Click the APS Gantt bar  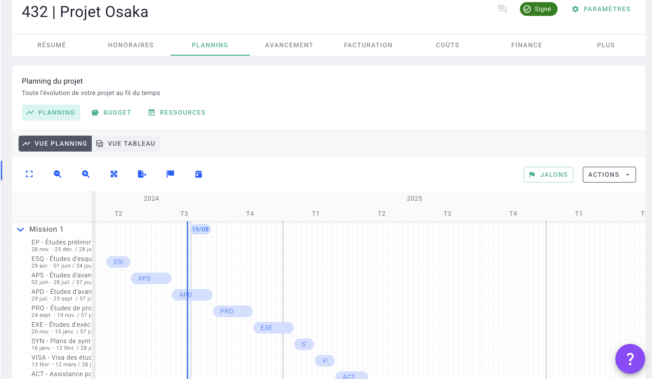coord(151,278)
